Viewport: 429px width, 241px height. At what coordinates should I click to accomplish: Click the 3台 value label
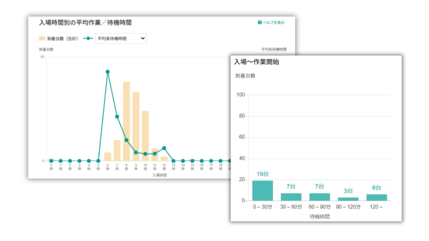(x=348, y=191)
